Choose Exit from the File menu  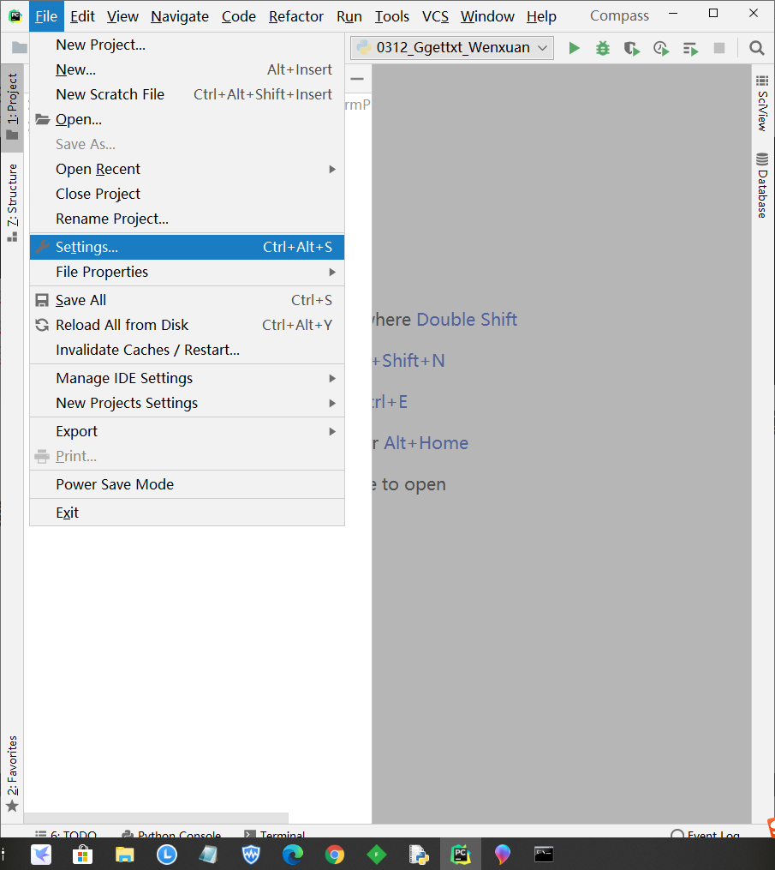point(187,513)
